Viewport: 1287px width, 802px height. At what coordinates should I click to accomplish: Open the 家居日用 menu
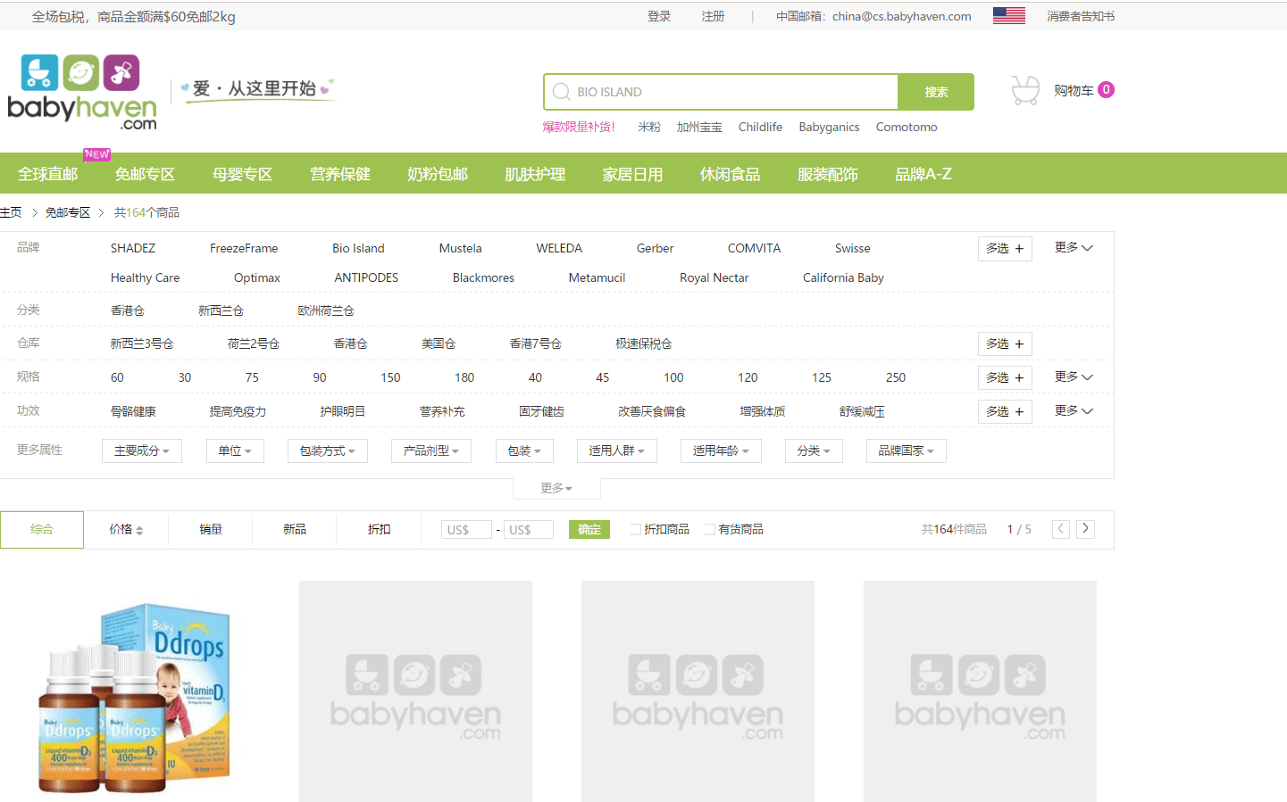coord(632,174)
